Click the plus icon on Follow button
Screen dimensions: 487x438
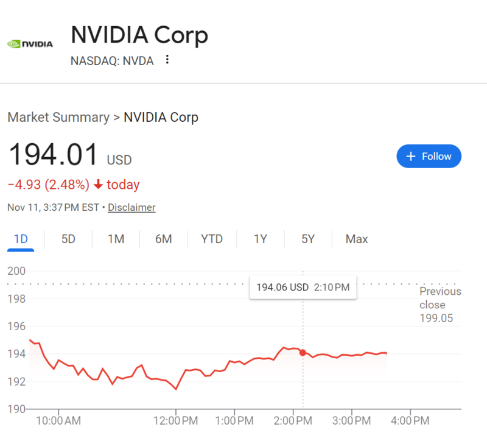(x=410, y=157)
